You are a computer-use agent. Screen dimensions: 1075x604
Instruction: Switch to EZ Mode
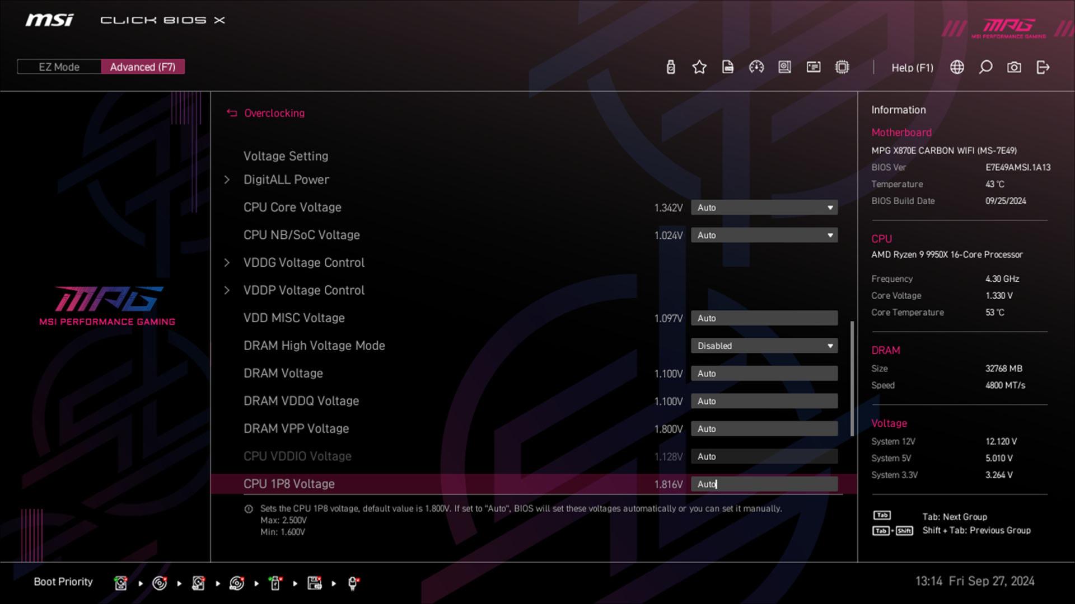pyautogui.click(x=59, y=67)
